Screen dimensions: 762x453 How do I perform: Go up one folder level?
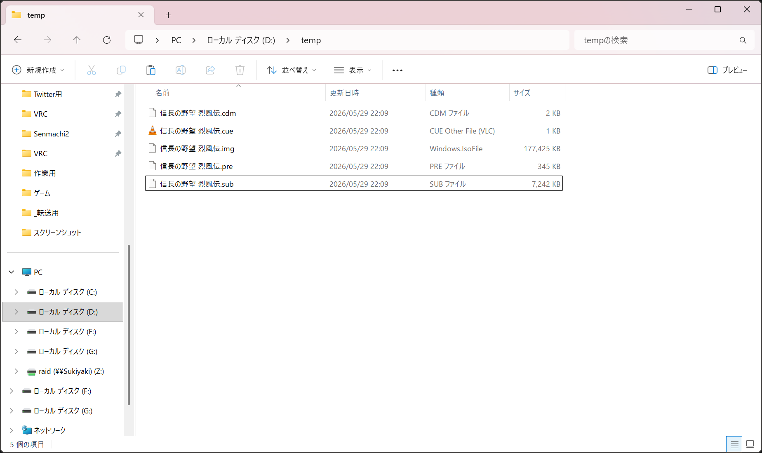point(77,40)
